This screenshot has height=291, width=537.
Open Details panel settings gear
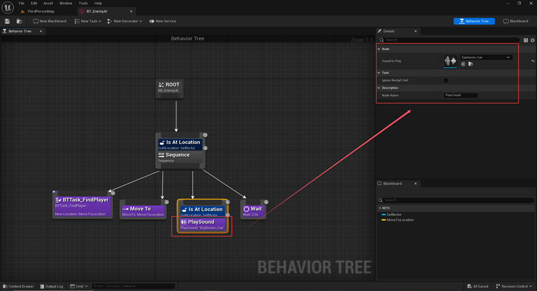(533, 40)
